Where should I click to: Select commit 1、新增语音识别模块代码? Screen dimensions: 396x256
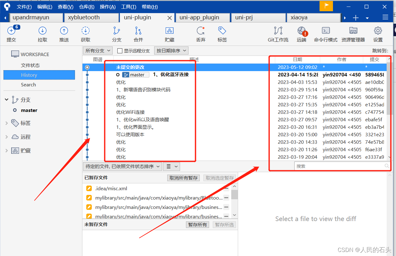click(235, 90)
